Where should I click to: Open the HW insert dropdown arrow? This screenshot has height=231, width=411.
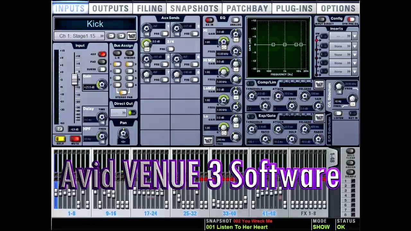point(354,36)
